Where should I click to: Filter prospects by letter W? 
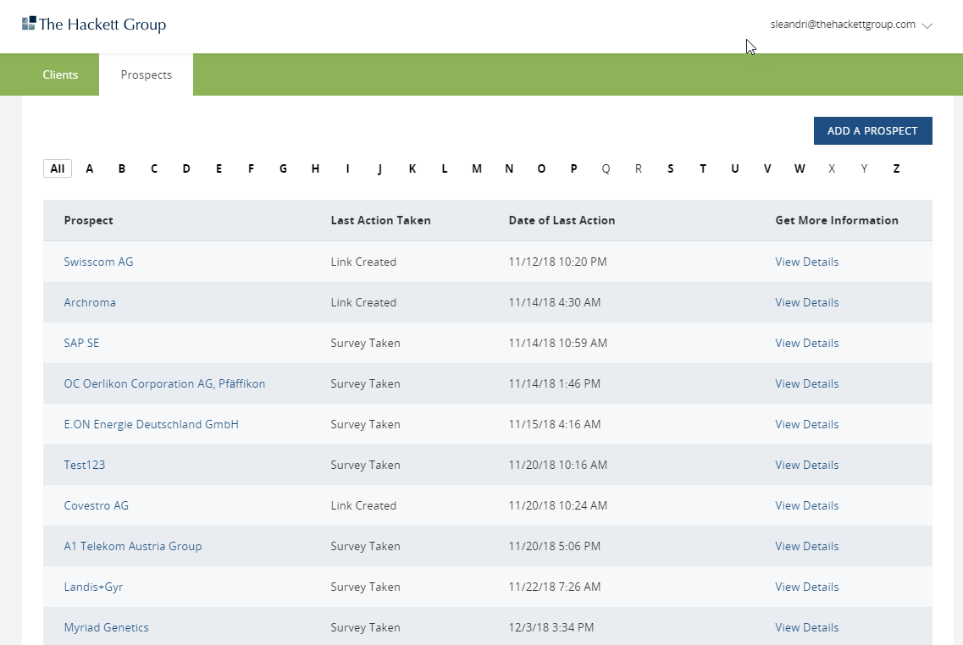pyautogui.click(x=799, y=168)
